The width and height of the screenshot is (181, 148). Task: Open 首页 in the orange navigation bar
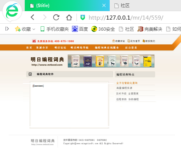tap(29, 48)
